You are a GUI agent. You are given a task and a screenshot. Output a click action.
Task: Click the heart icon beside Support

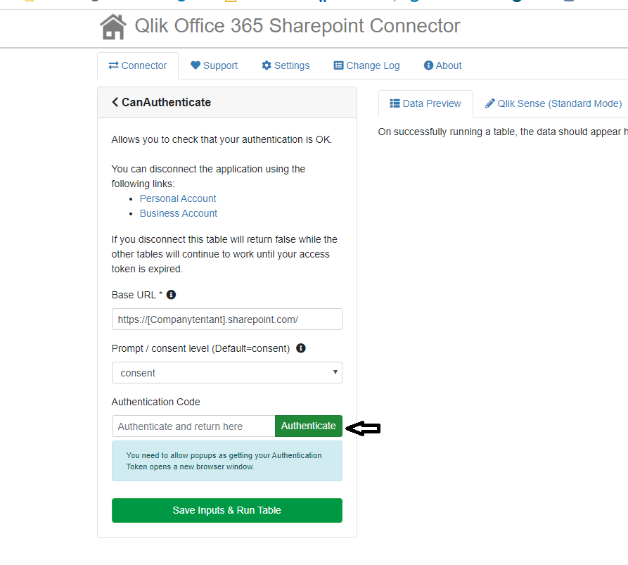click(x=196, y=65)
